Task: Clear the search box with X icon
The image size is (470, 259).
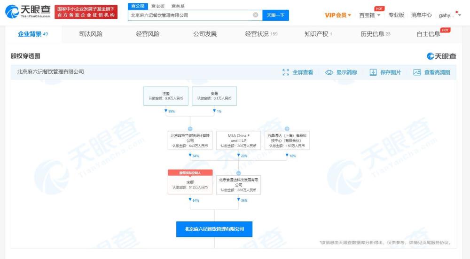Action: (x=255, y=15)
